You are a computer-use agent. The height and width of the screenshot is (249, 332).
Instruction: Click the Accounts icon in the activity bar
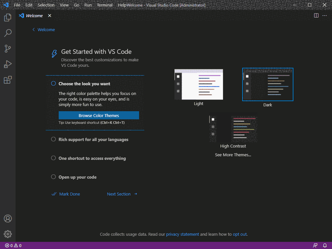tap(7, 219)
